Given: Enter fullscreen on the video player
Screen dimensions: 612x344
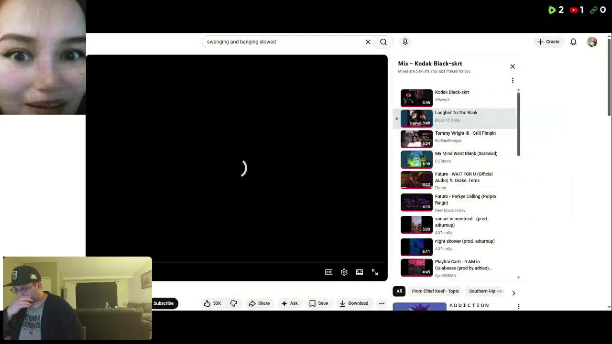Looking at the screenshot, I should [x=375, y=272].
